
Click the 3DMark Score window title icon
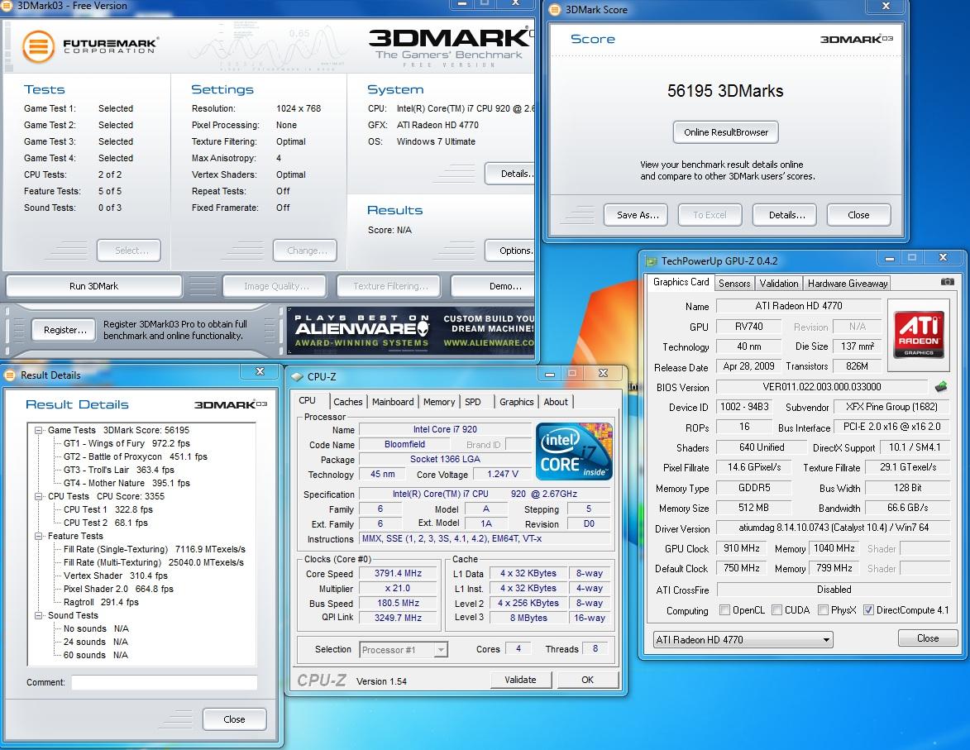coord(555,9)
